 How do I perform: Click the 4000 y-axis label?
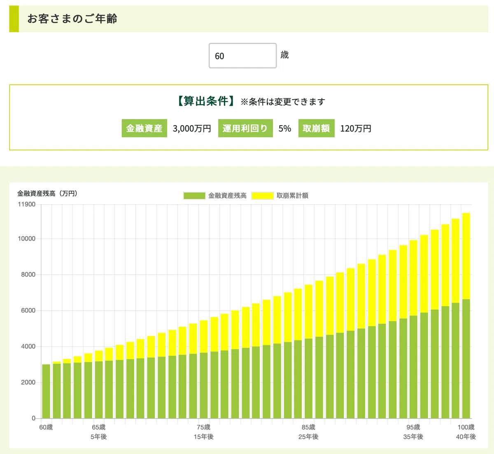coord(28,347)
